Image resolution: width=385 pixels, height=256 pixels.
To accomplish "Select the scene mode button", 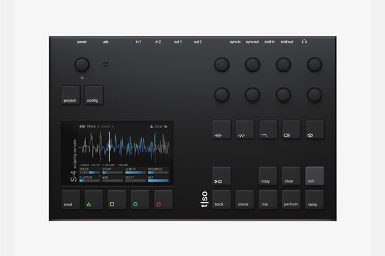I will click(x=245, y=199).
